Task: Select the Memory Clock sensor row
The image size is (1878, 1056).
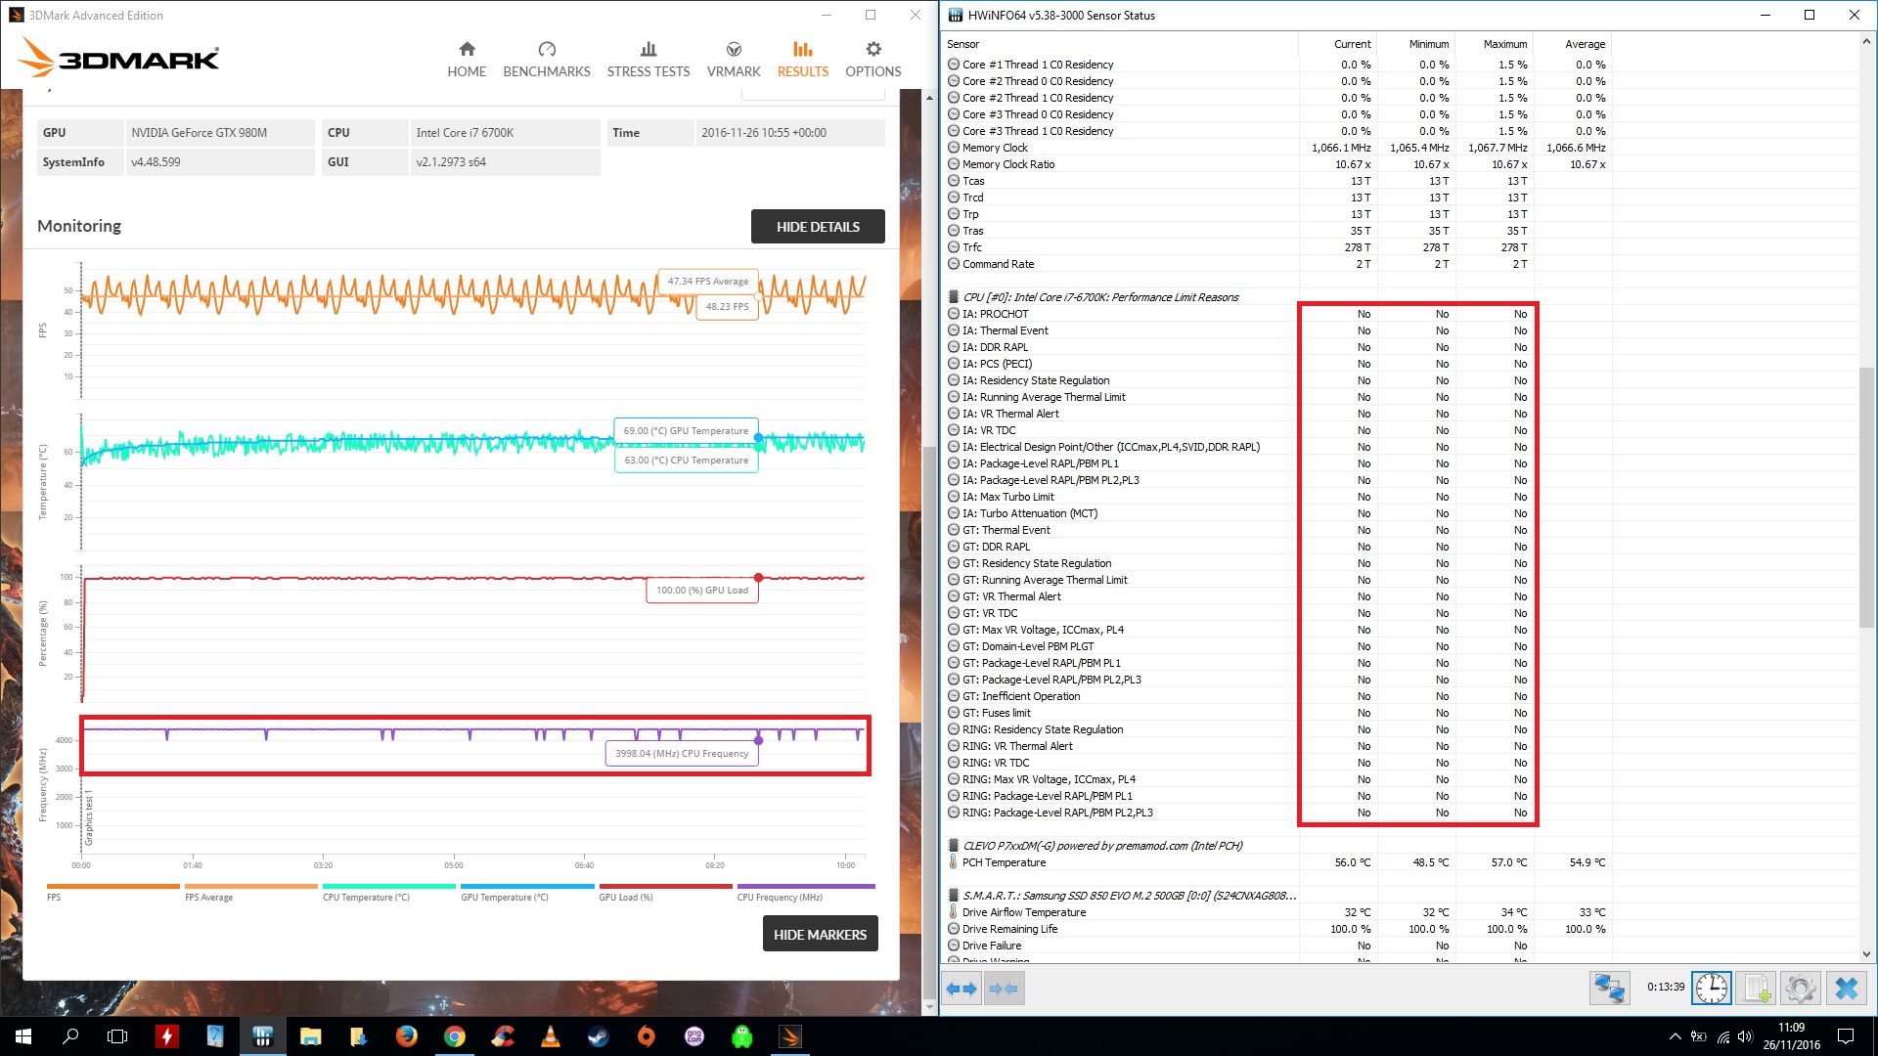Action: (x=1276, y=148)
